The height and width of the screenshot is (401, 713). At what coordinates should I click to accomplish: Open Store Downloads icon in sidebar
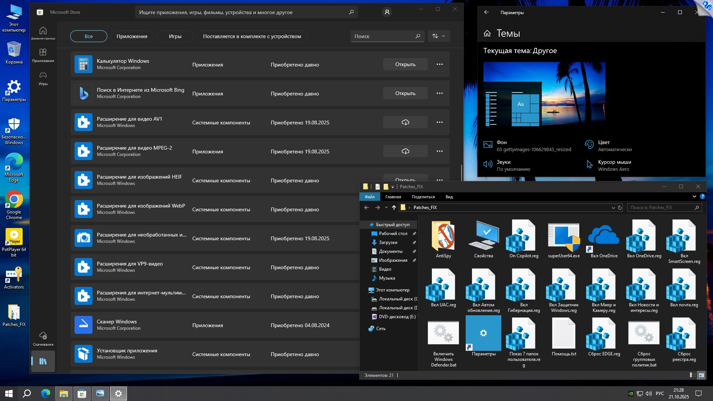click(43, 336)
